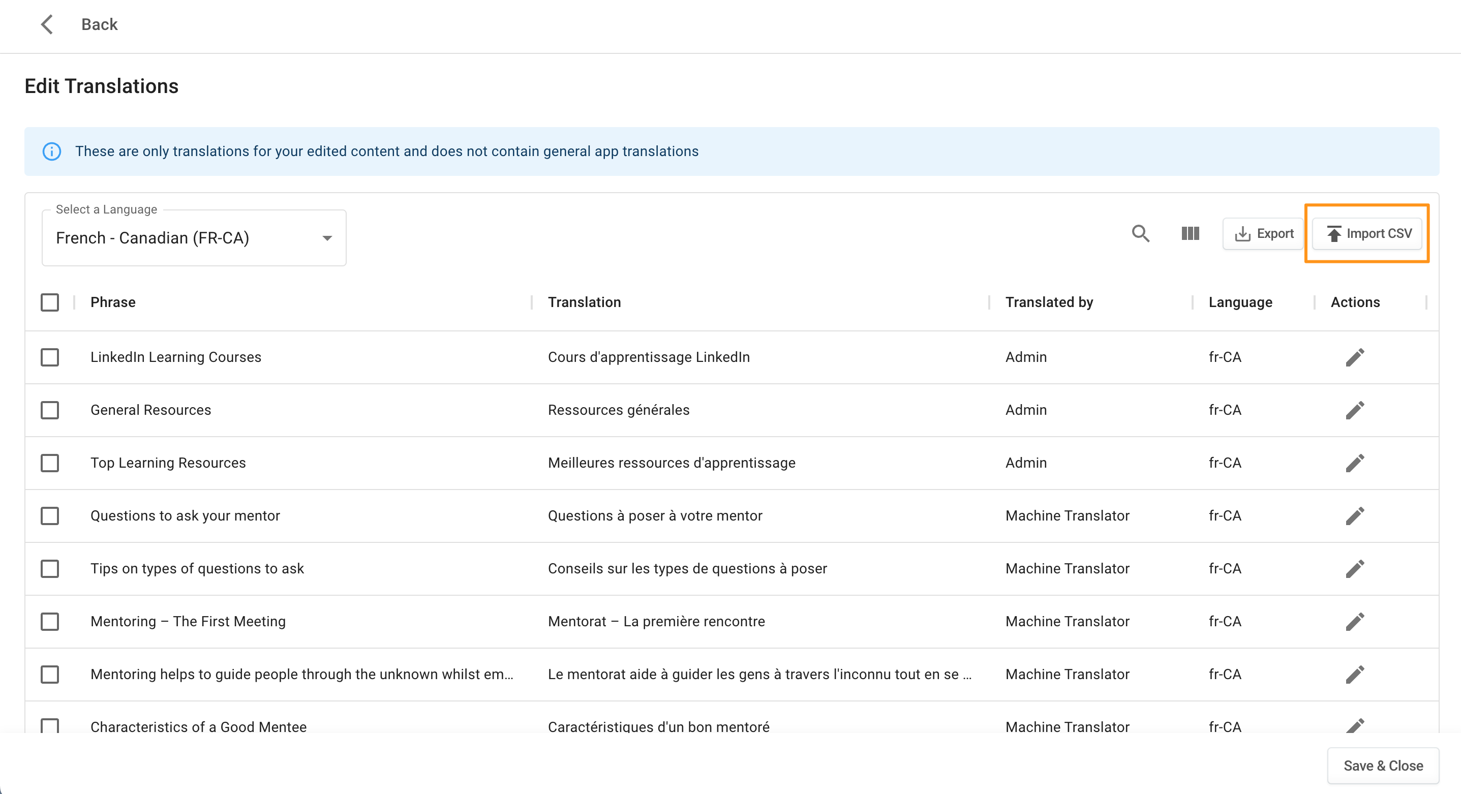The image size is (1461, 794).
Task: Click the Export button
Action: [1264, 234]
